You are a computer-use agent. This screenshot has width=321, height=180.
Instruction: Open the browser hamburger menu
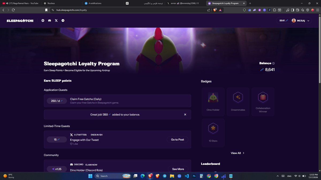tap(318, 10)
